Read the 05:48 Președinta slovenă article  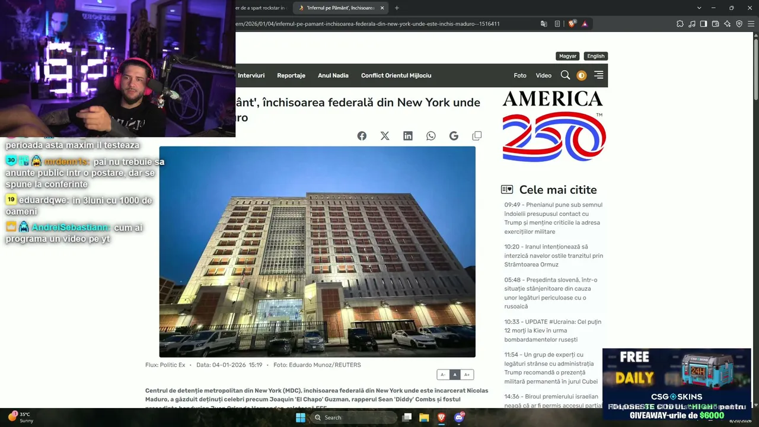[551, 293]
